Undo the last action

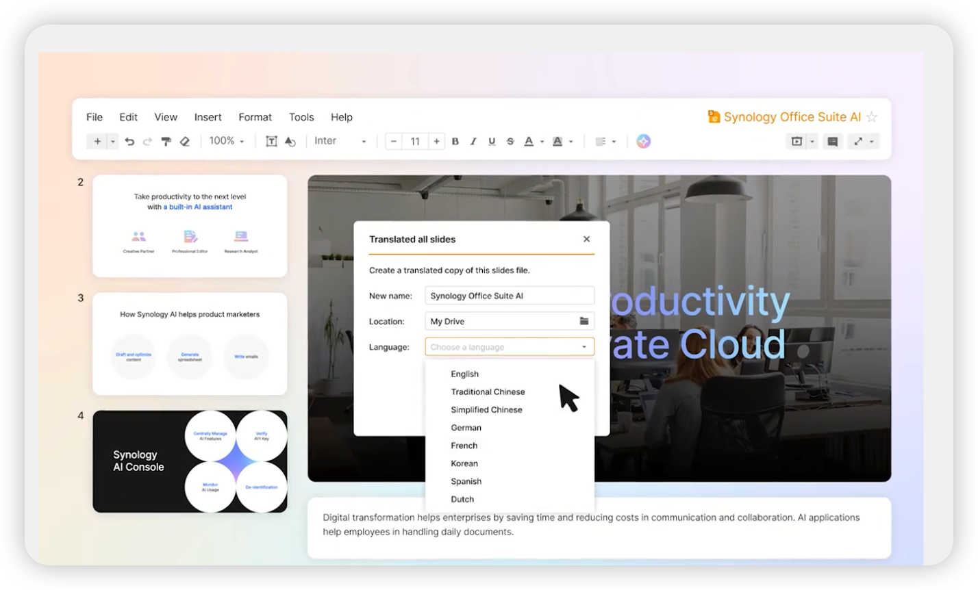(x=129, y=142)
